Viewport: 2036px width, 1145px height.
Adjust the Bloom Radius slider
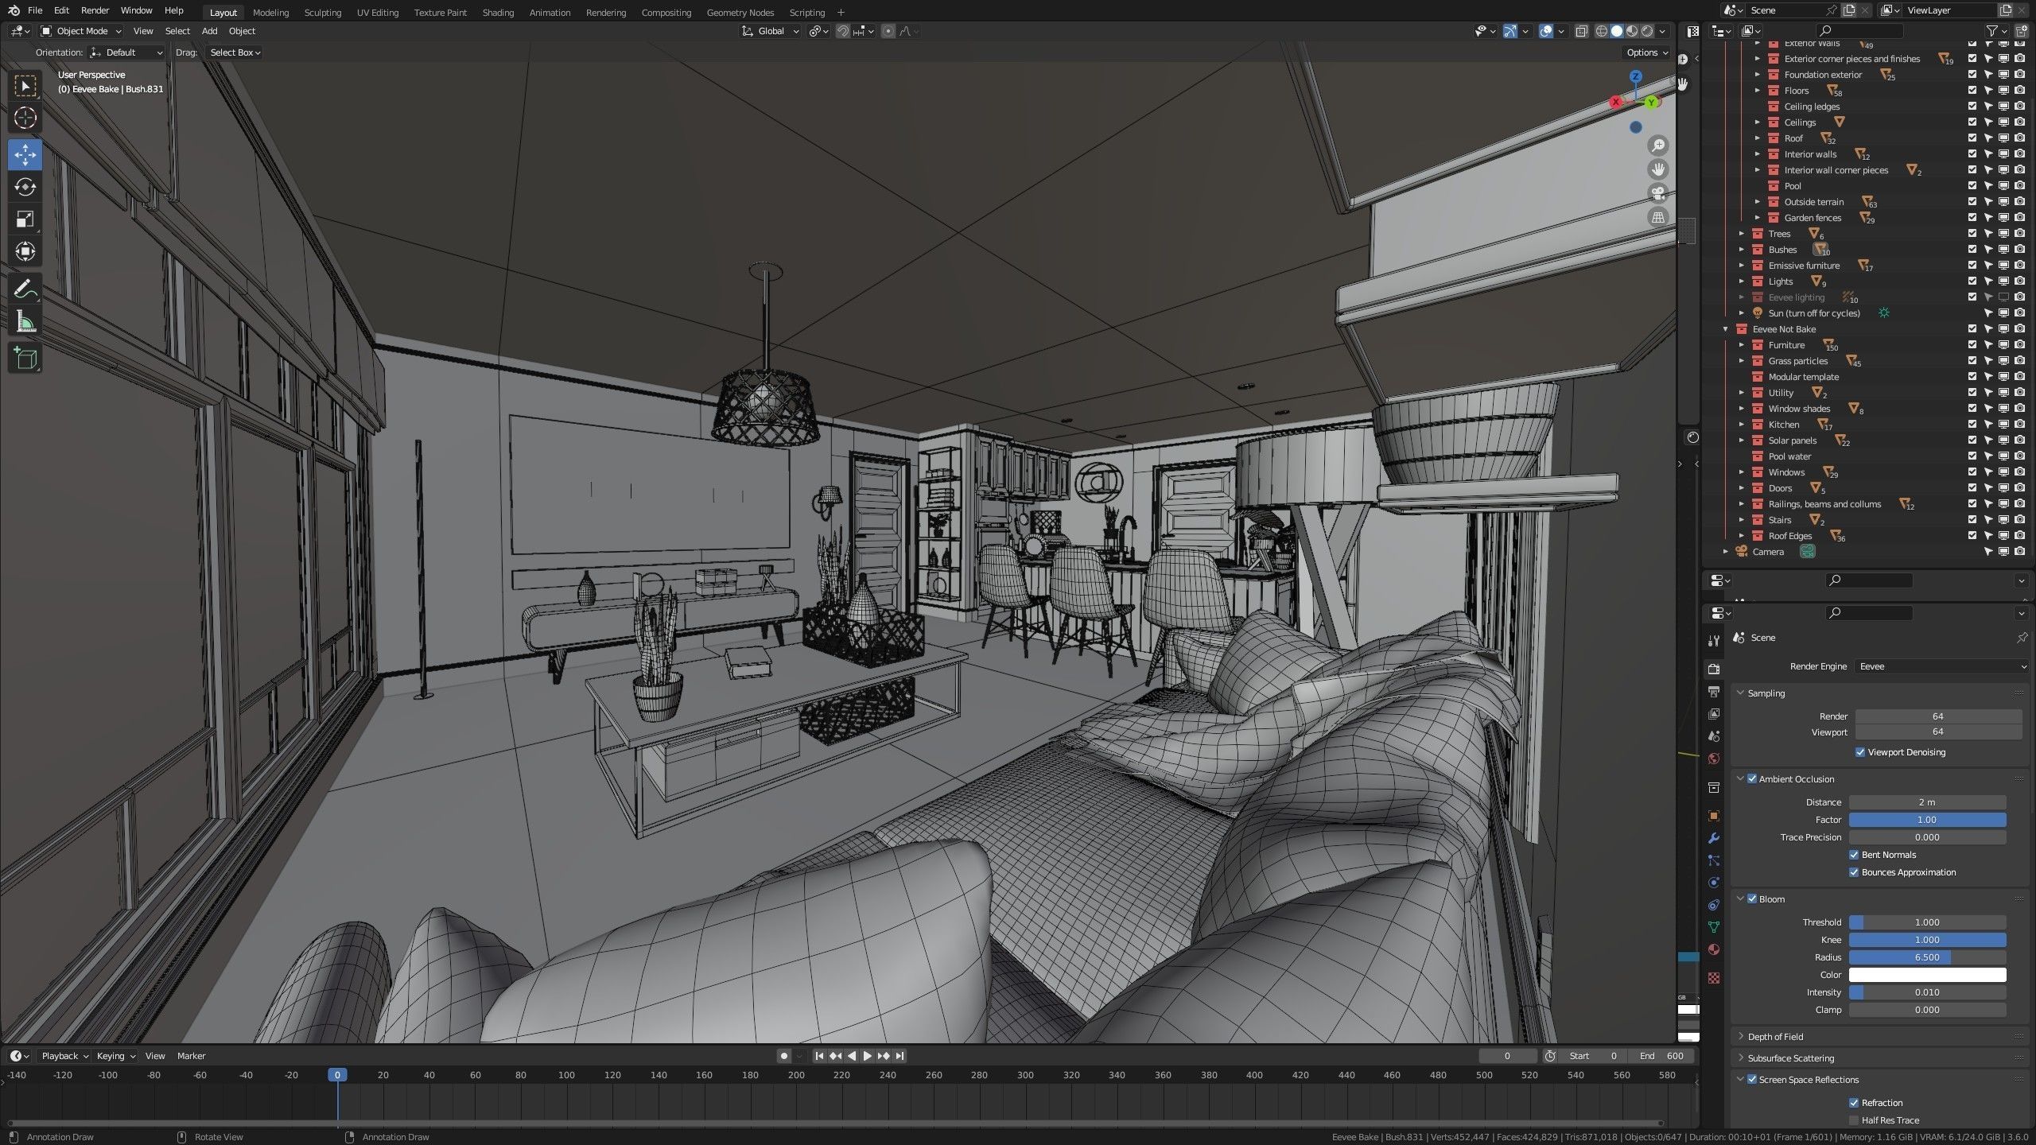coord(1927,957)
